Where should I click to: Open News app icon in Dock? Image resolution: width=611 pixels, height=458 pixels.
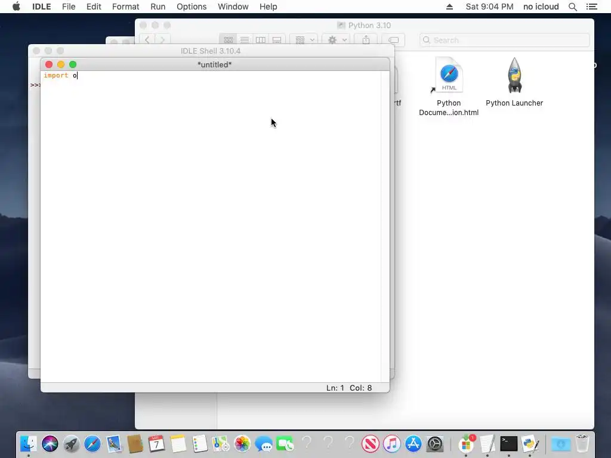tap(370, 444)
